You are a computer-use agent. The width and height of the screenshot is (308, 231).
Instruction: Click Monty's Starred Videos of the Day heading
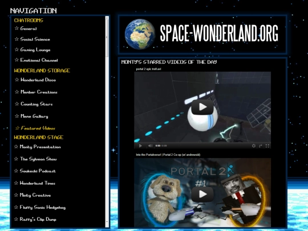169,62
